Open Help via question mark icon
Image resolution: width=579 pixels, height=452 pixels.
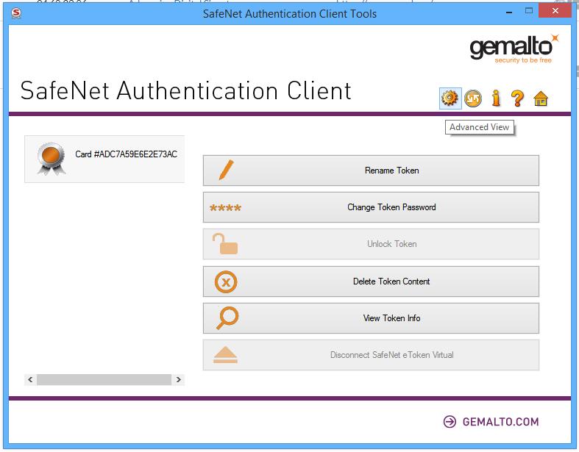(x=518, y=98)
